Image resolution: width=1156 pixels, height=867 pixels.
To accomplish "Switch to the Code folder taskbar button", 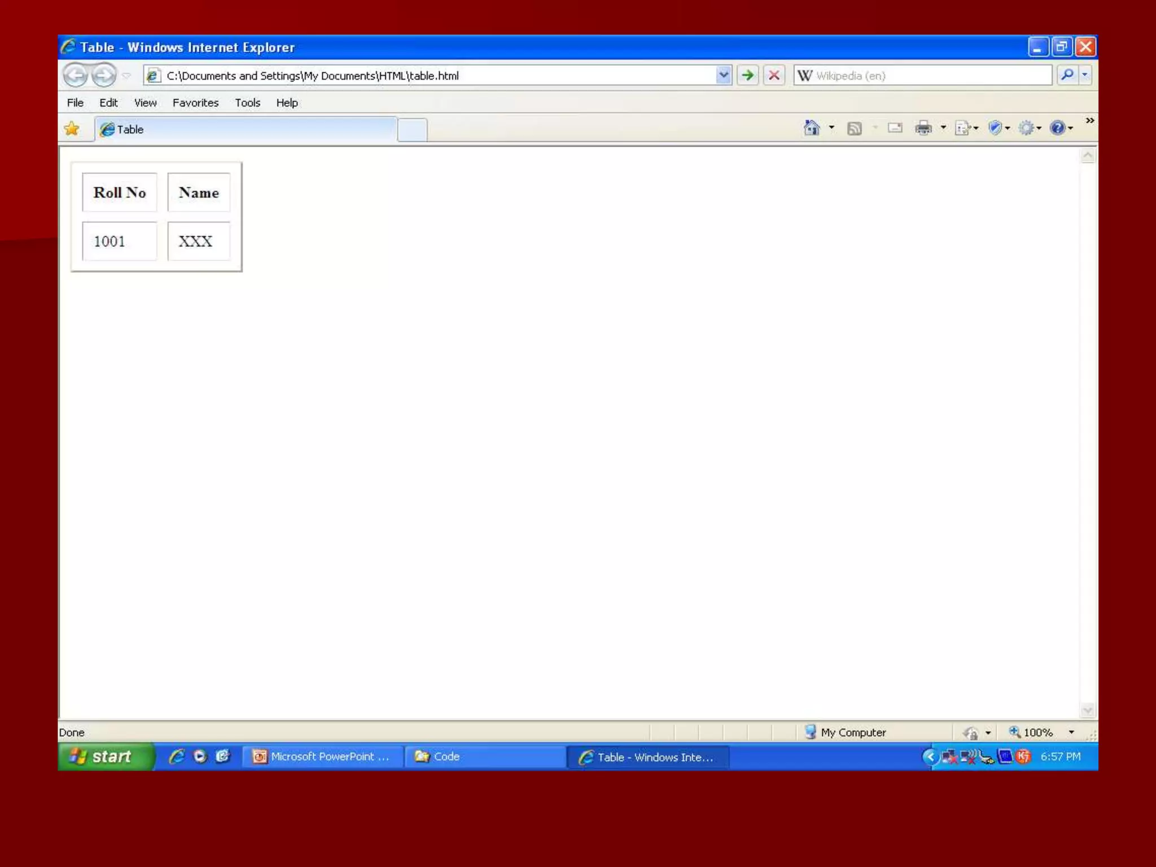I will click(485, 757).
